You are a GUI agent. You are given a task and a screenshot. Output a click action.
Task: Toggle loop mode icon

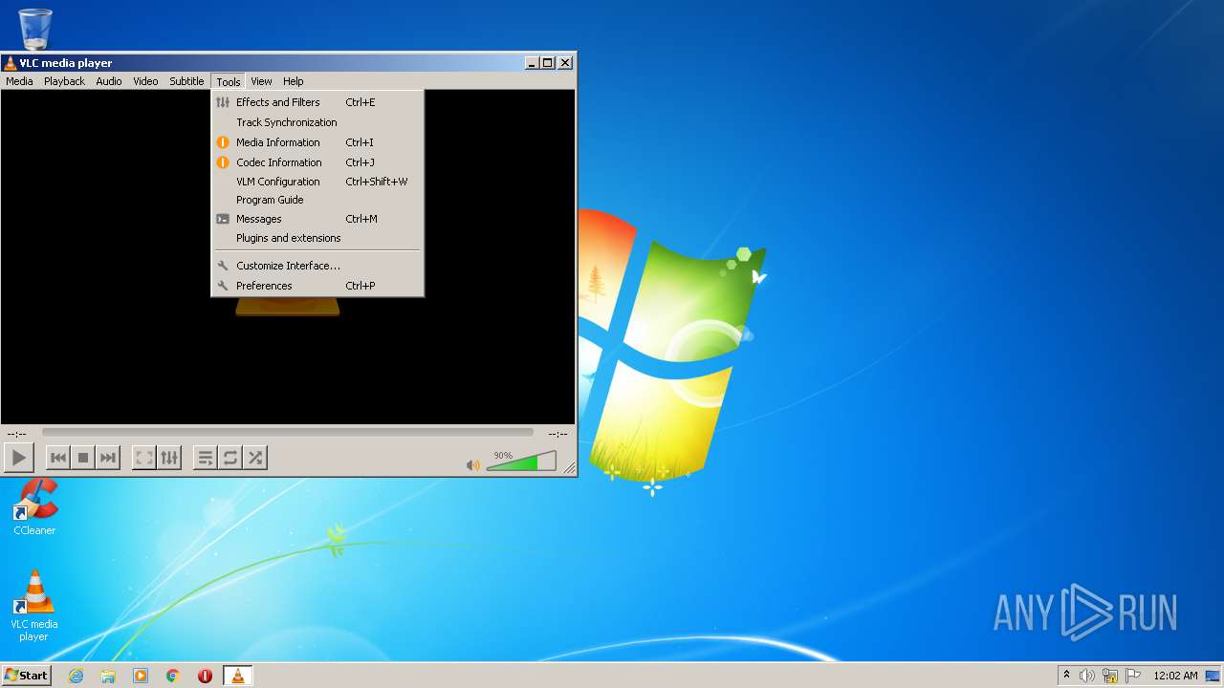click(230, 458)
